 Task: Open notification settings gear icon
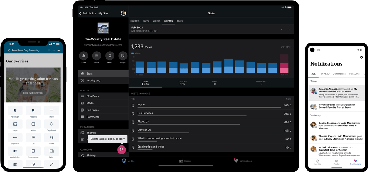point(362,57)
